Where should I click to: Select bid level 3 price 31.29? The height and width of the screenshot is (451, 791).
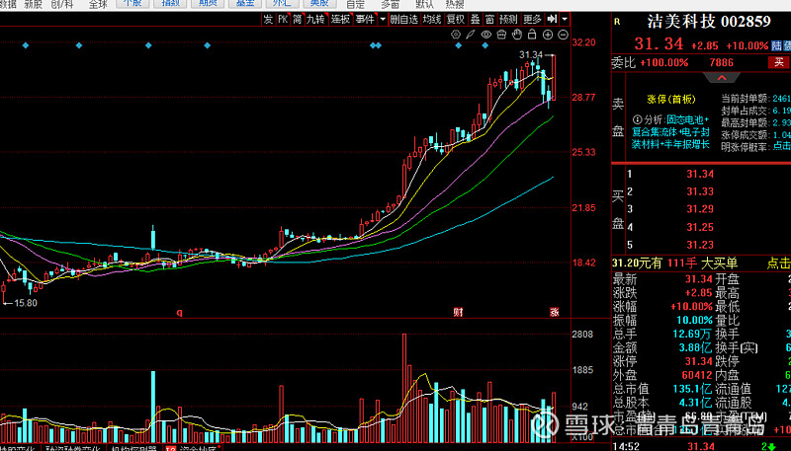click(700, 209)
